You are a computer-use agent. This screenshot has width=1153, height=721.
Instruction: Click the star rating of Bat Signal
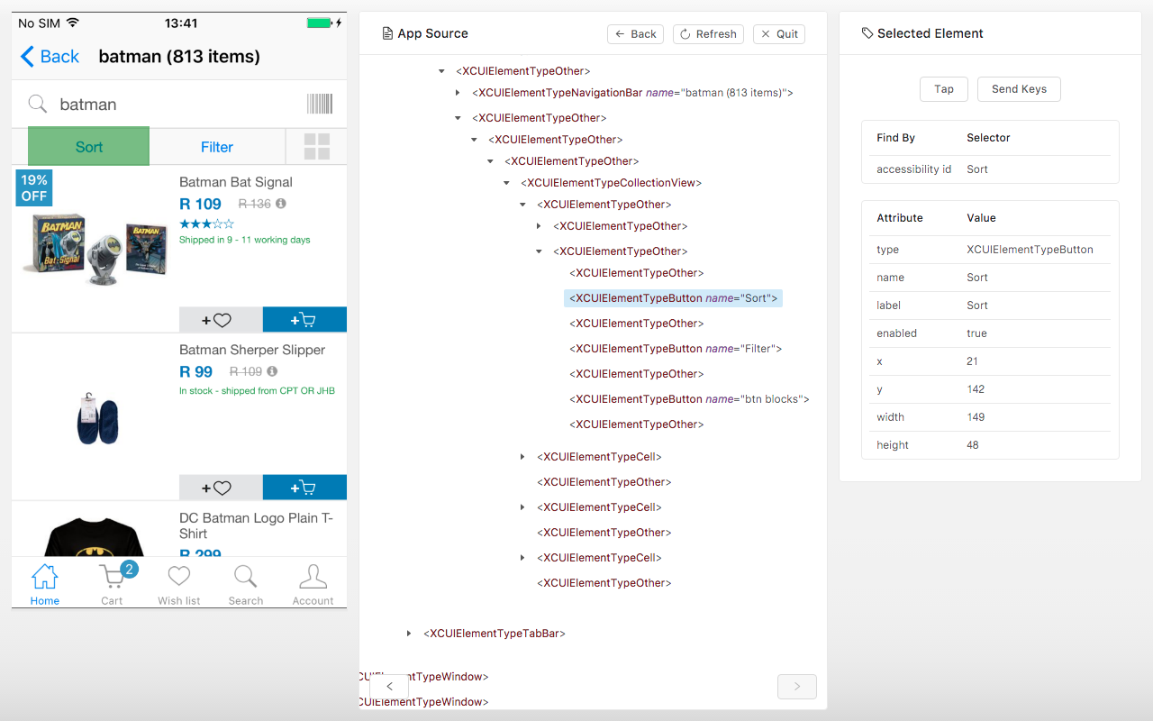point(206,224)
